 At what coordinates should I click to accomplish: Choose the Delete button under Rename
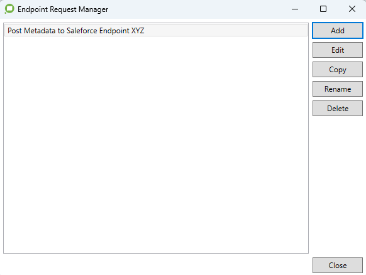tap(338, 109)
